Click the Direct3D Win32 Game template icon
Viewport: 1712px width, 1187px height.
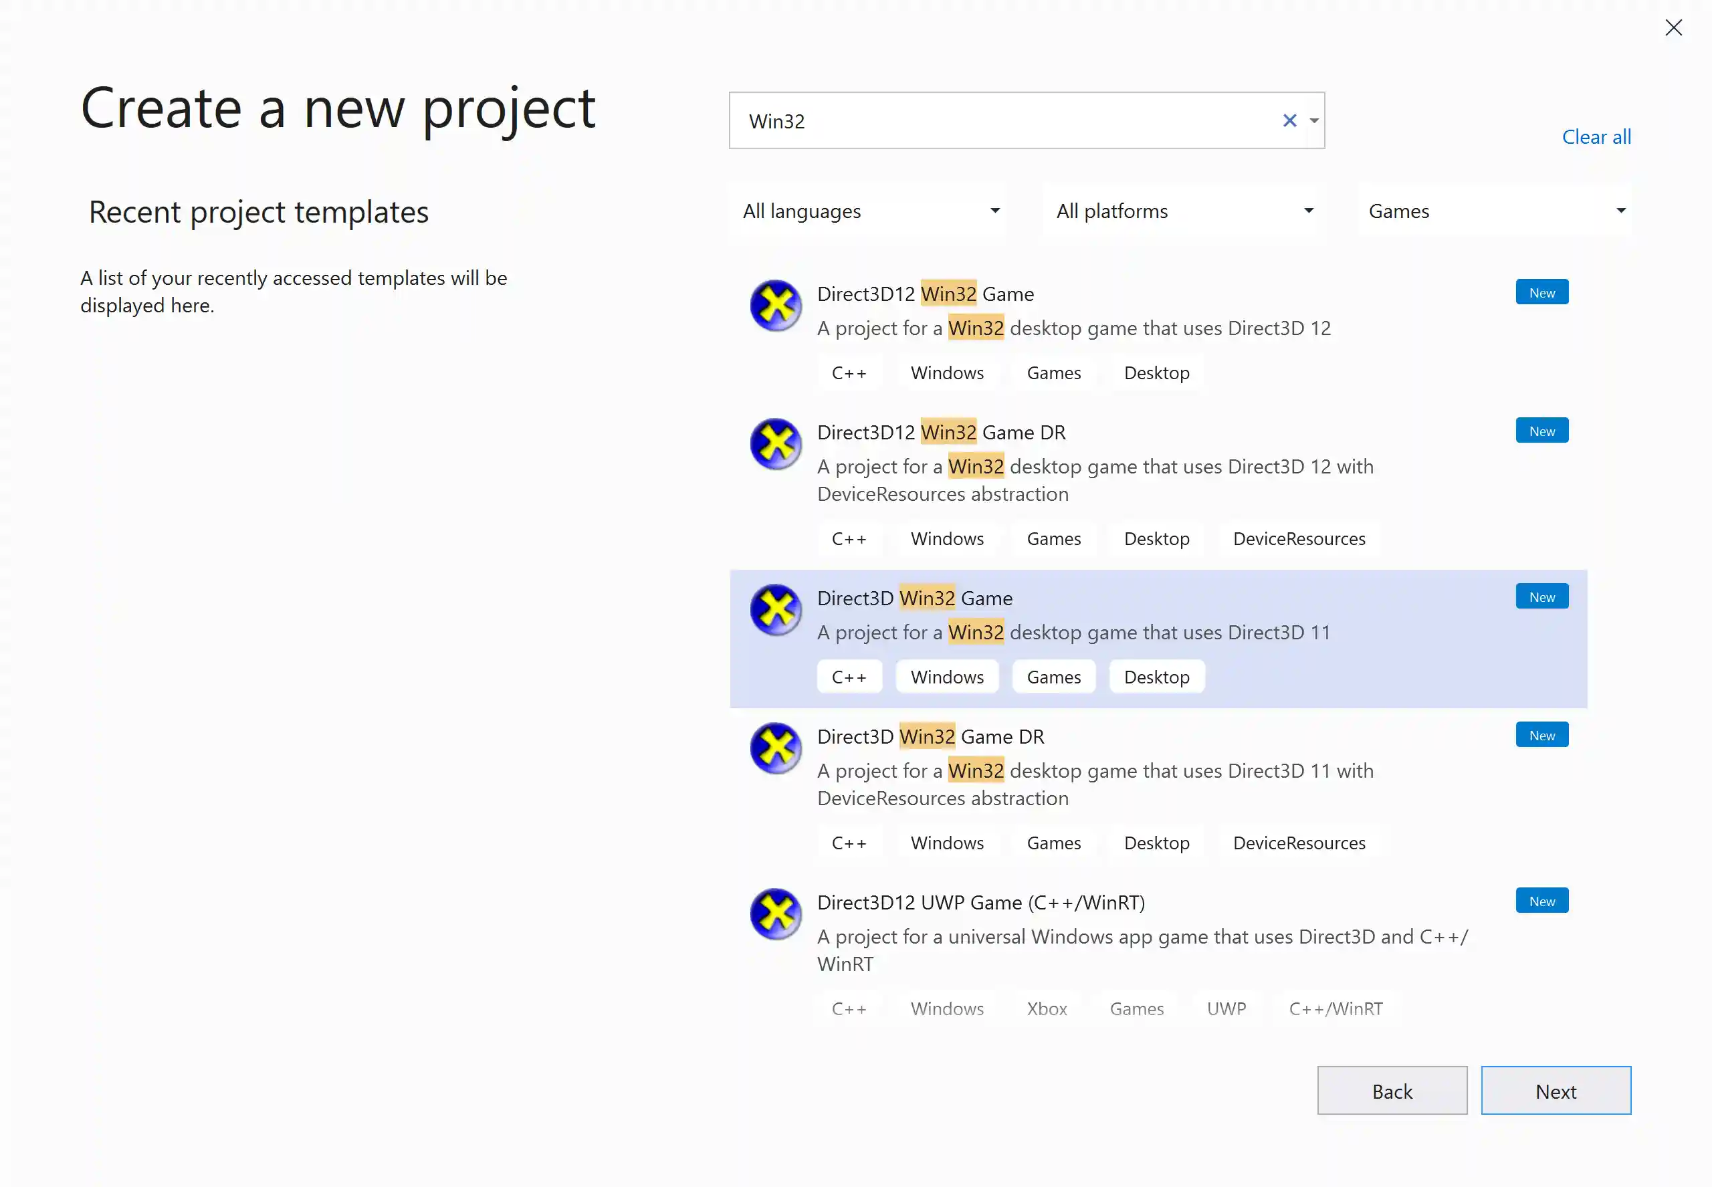click(x=776, y=610)
